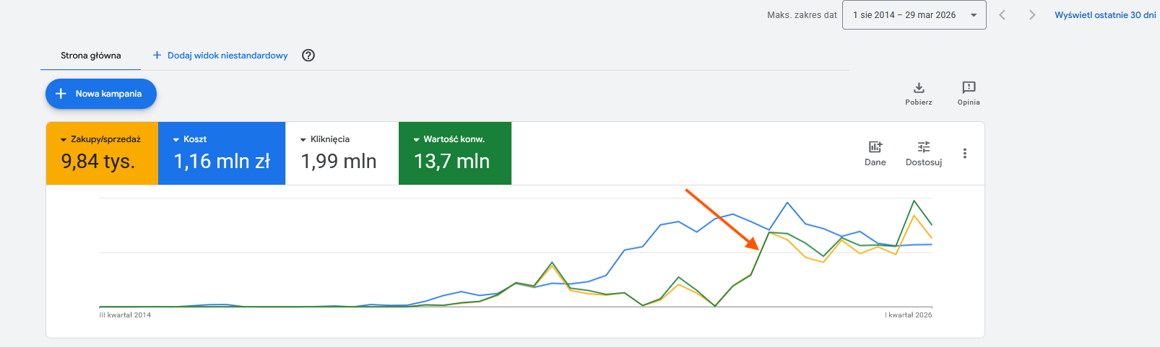Open the three-dot more options menu

(x=965, y=154)
